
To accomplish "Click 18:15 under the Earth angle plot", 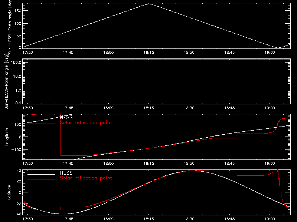I will tap(149, 53).
